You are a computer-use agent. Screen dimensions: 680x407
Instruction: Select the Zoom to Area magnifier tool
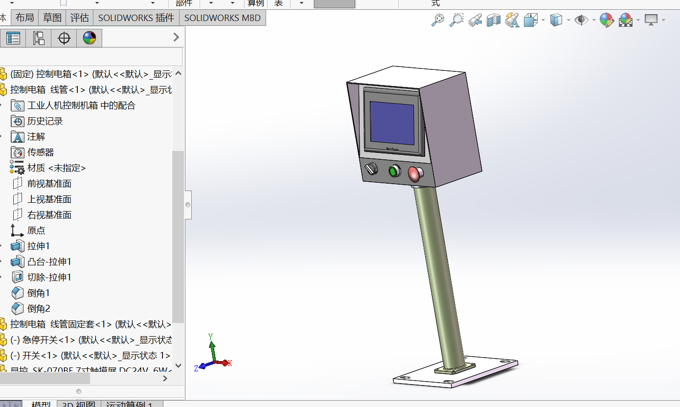(x=456, y=20)
